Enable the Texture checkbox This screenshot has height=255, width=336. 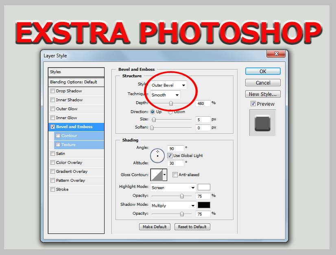coord(58,145)
